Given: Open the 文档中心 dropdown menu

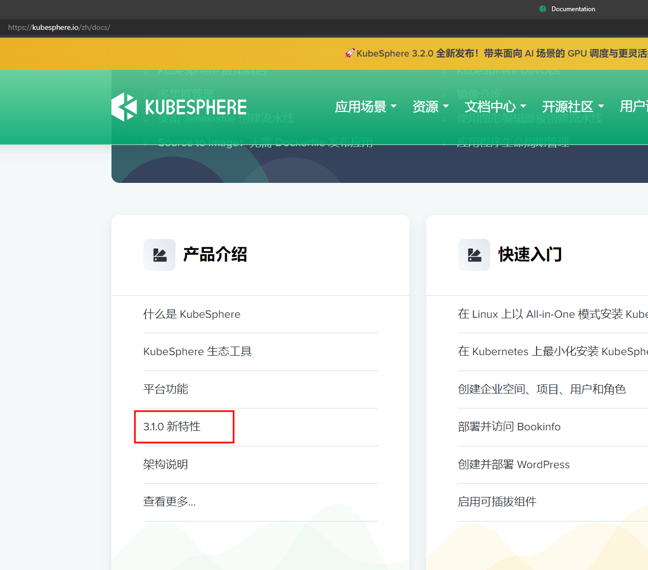Looking at the screenshot, I should [495, 107].
